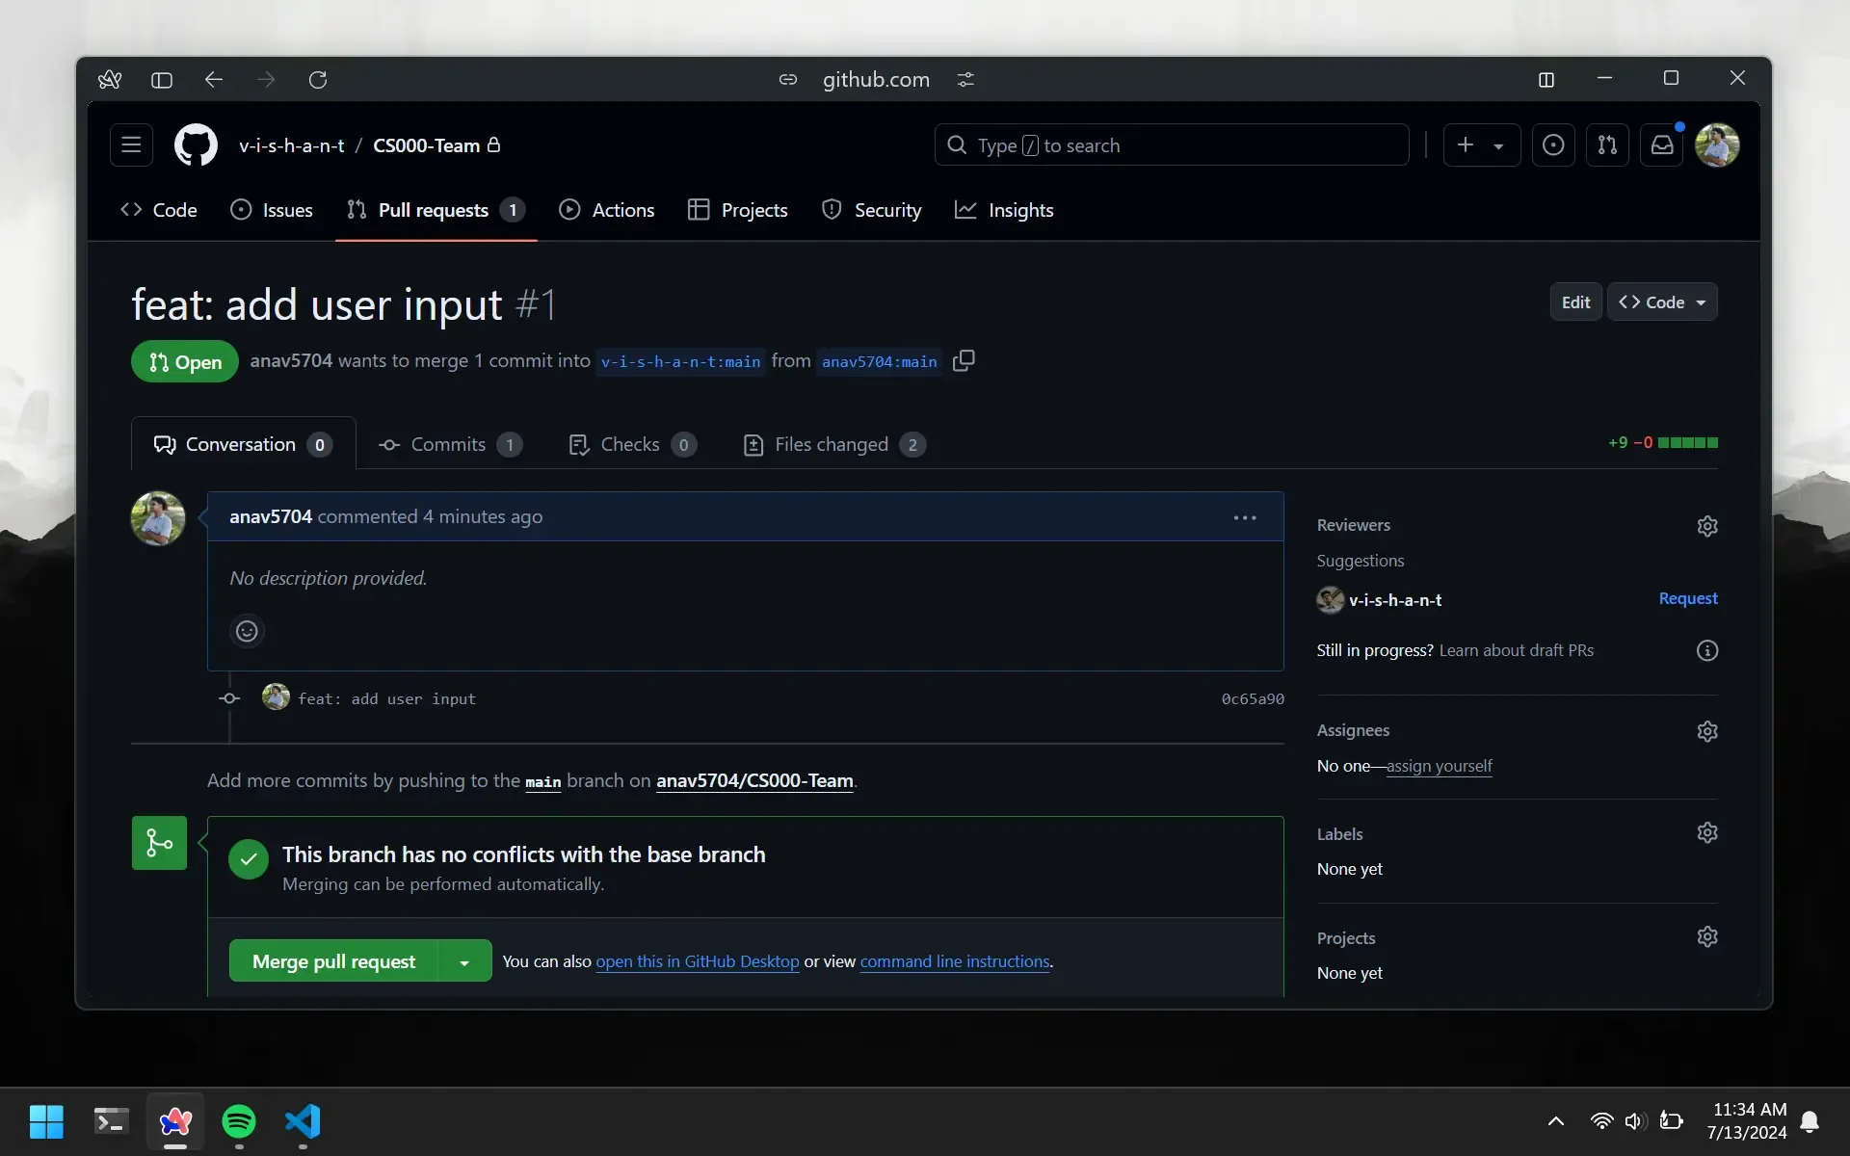Open the Windows Start menu

click(46, 1121)
